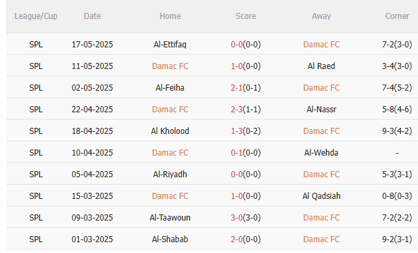This screenshot has width=418, height=253.
Task: Open Al-Nassr team link
Action: (x=321, y=110)
